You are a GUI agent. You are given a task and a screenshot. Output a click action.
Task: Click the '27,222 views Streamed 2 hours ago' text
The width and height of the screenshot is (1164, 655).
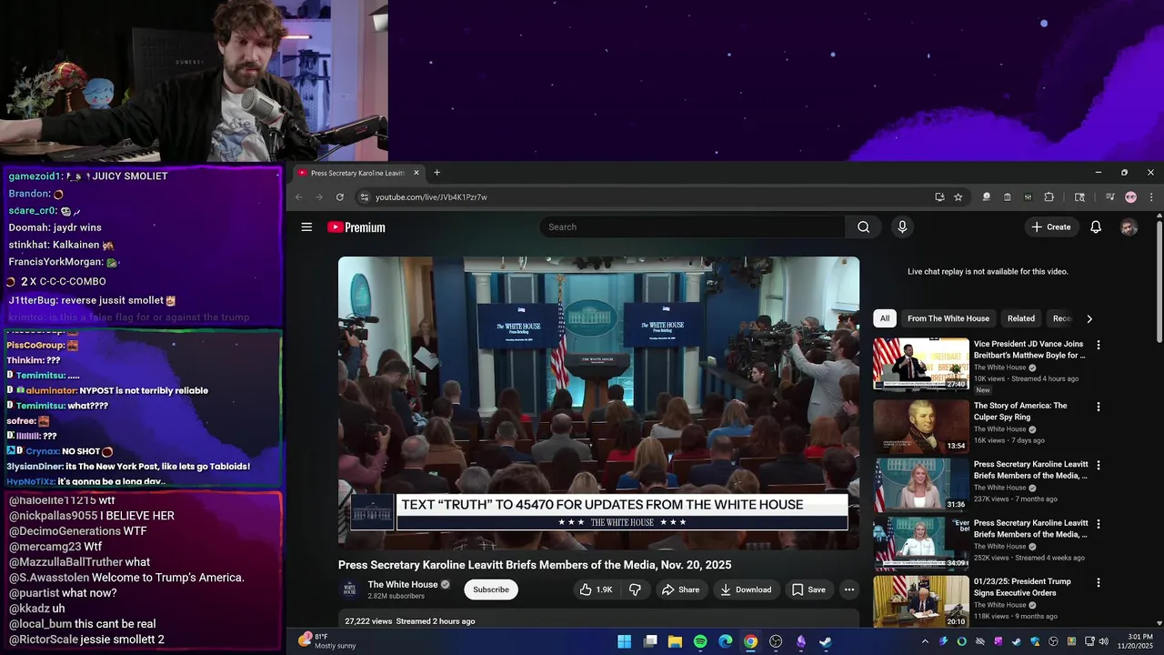tap(410, 621)
